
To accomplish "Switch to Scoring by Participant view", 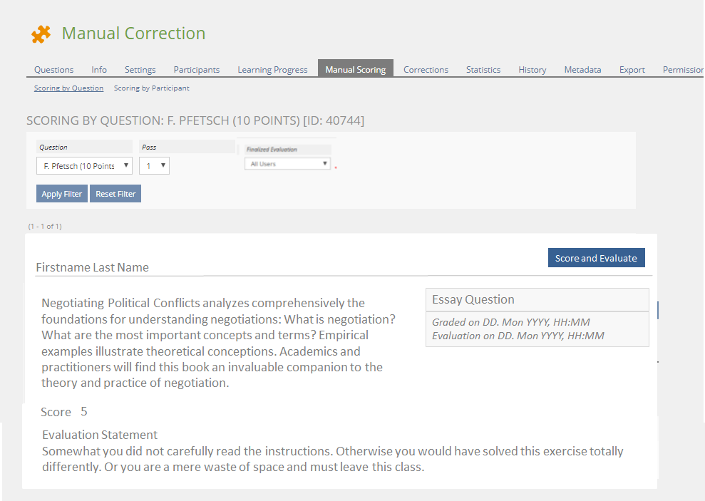I will click(x=151, y=88).
